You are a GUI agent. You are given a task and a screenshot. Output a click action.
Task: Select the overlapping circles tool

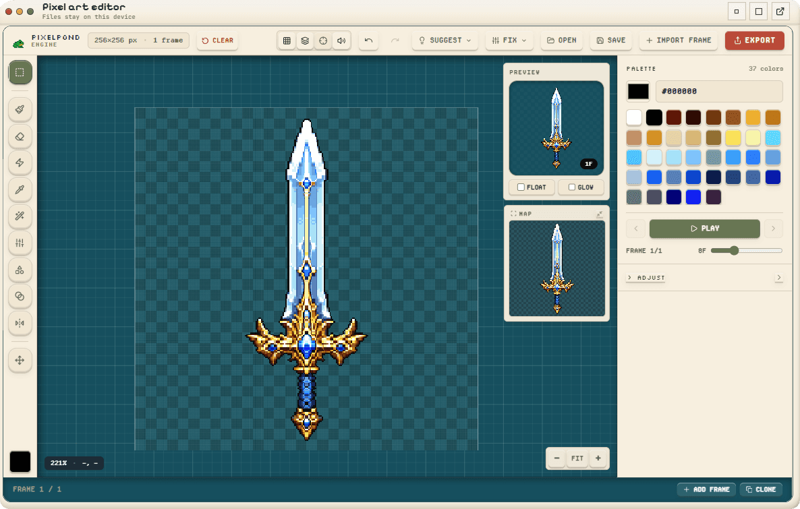pyautogui.click(x=20, y=297)
